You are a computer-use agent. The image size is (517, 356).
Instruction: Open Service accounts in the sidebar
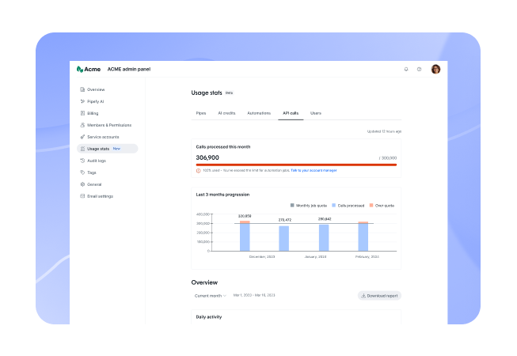point(104,137)
